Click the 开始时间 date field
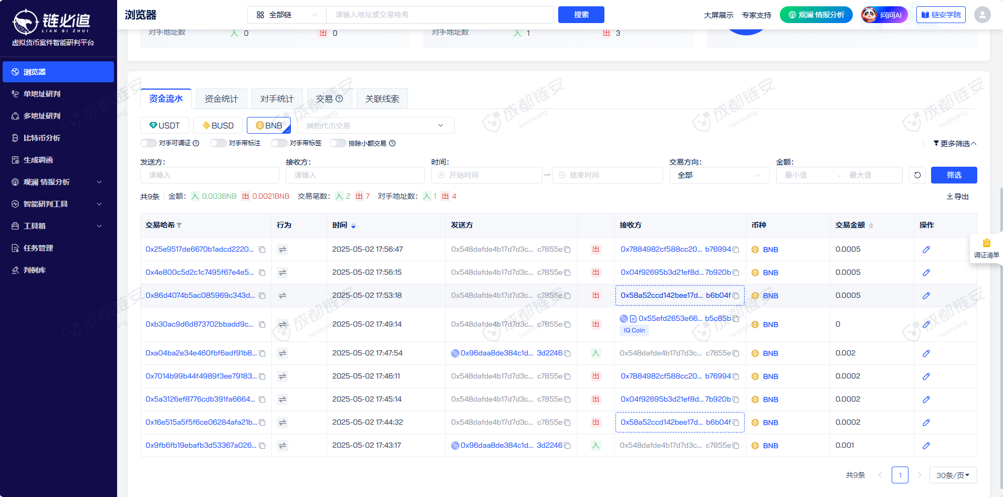Image resolution: width=1003 pixels, height=497 pixels. point(487,175)
